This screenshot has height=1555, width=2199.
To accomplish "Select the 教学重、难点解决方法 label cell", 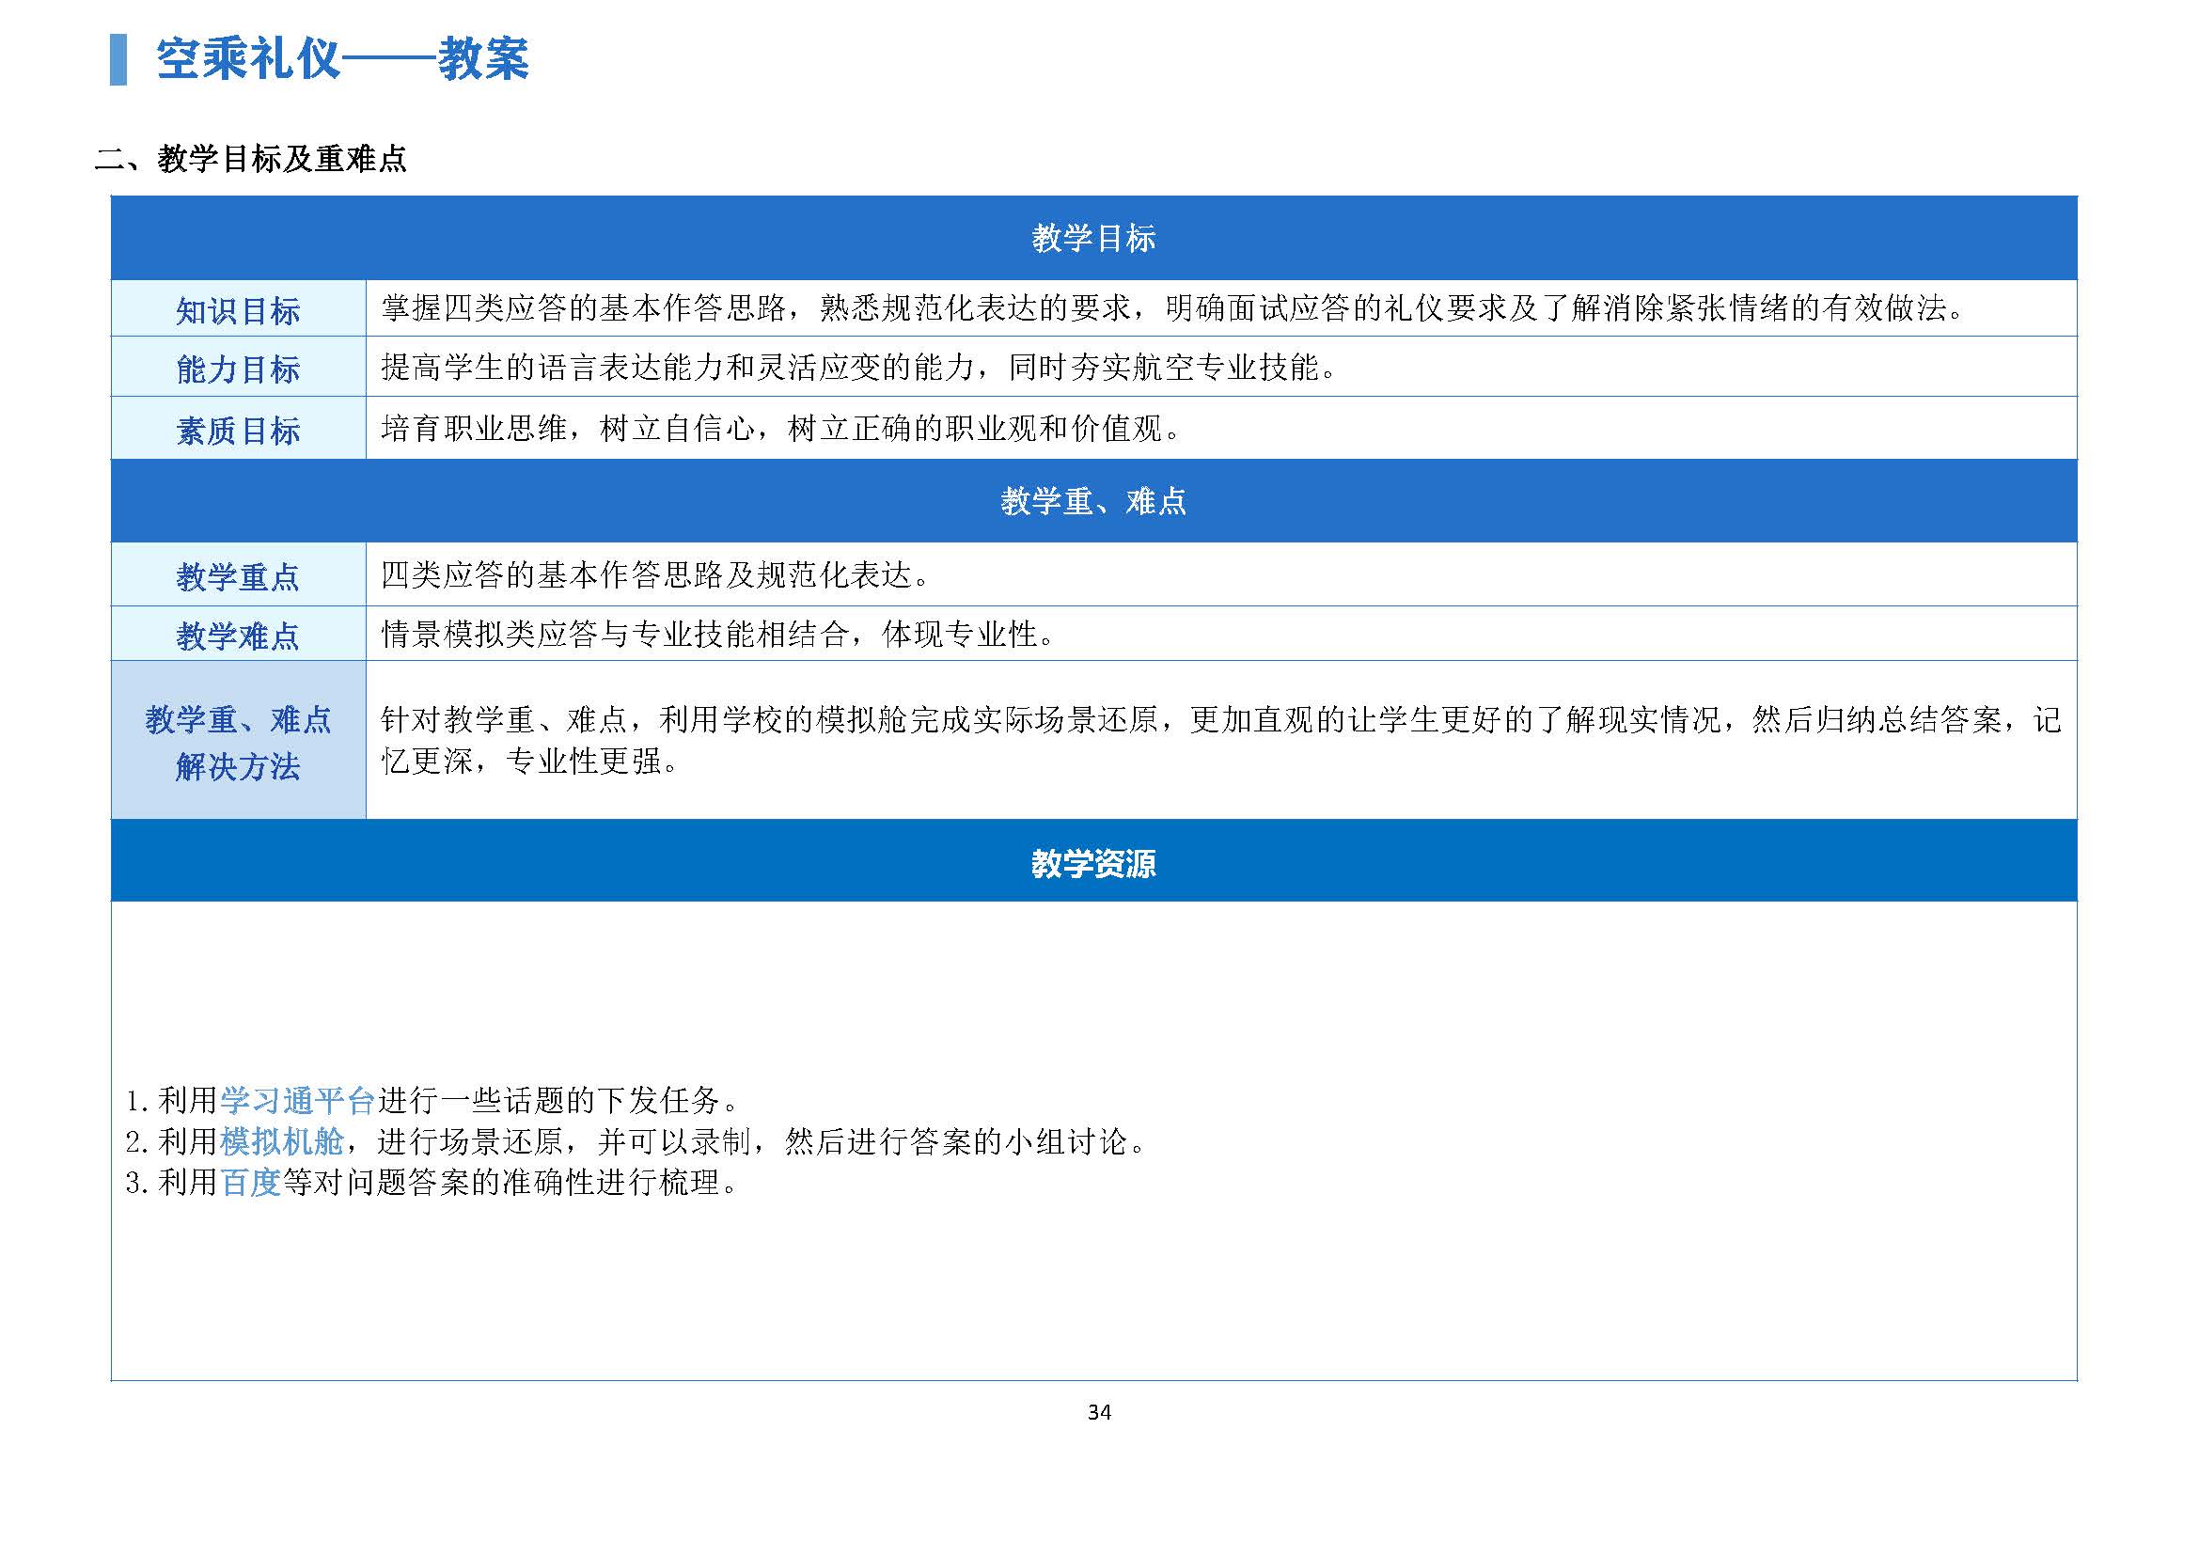I will [239, 739].
